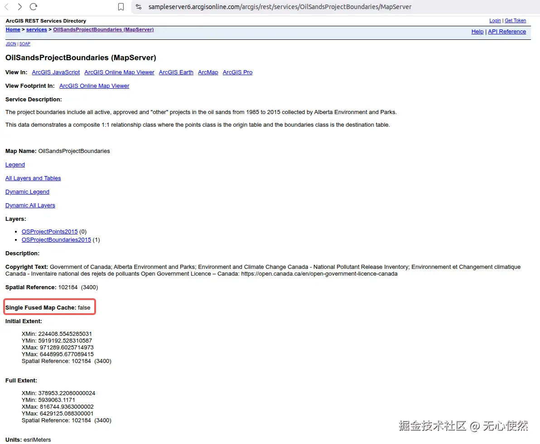540x444 pixels.
Task: Open the Dynamic Legend link
Action: click(27, 192)
